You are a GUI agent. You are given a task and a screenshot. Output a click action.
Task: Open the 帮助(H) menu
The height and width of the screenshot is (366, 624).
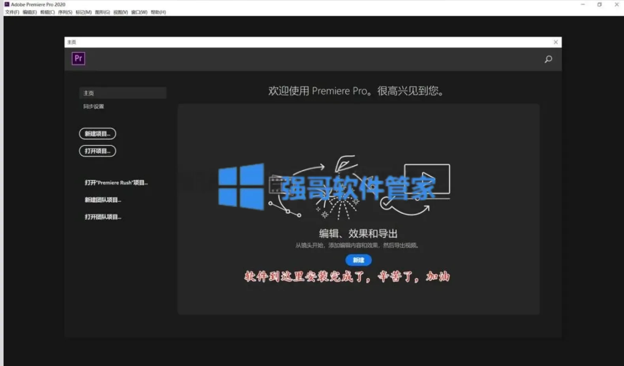(x=158, y=12)
